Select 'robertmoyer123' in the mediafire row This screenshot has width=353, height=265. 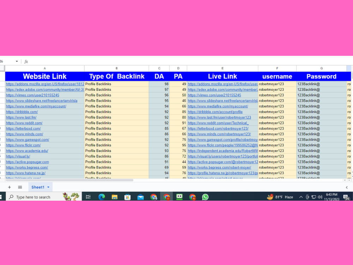tap(277, 106)
